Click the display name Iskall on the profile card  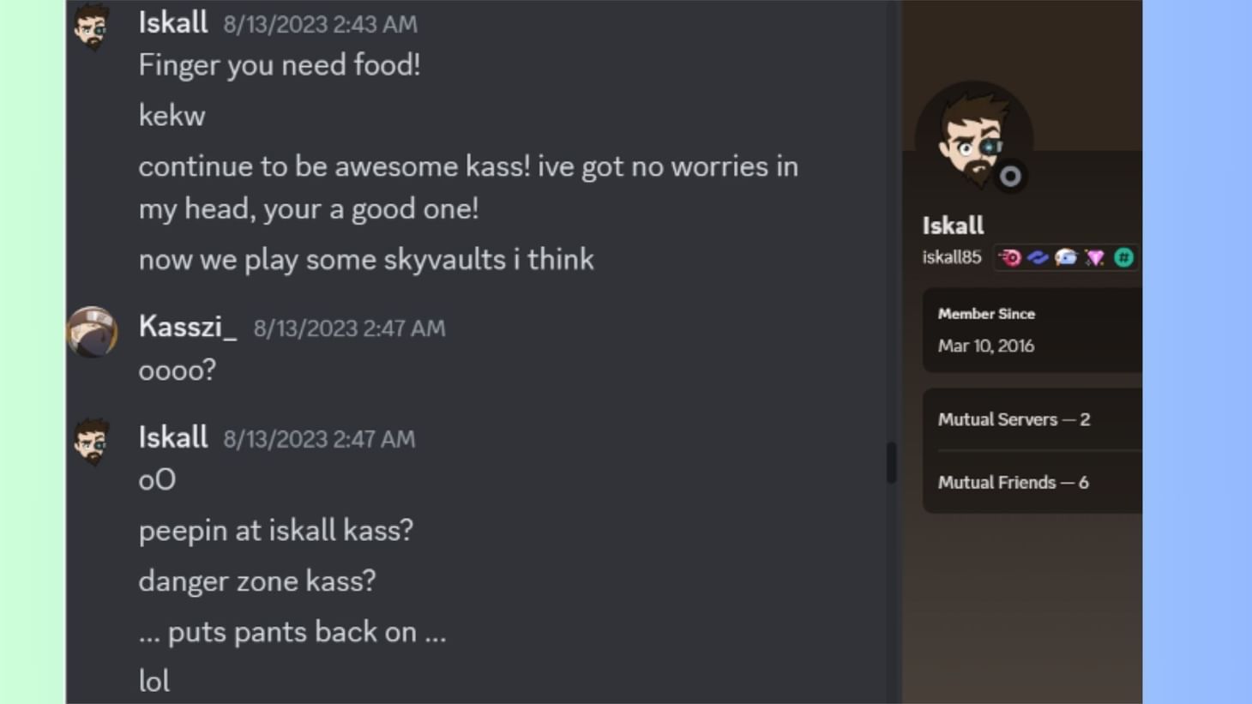point(952,225)
